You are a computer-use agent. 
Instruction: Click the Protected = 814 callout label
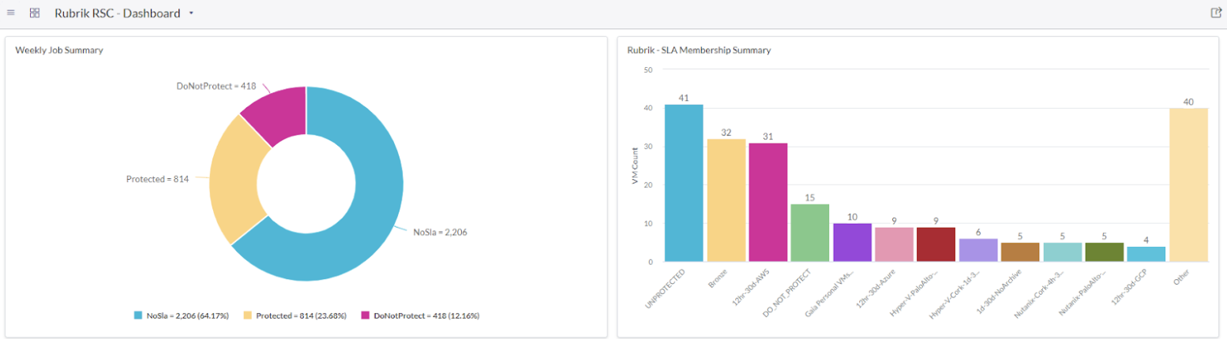(157, 179)
